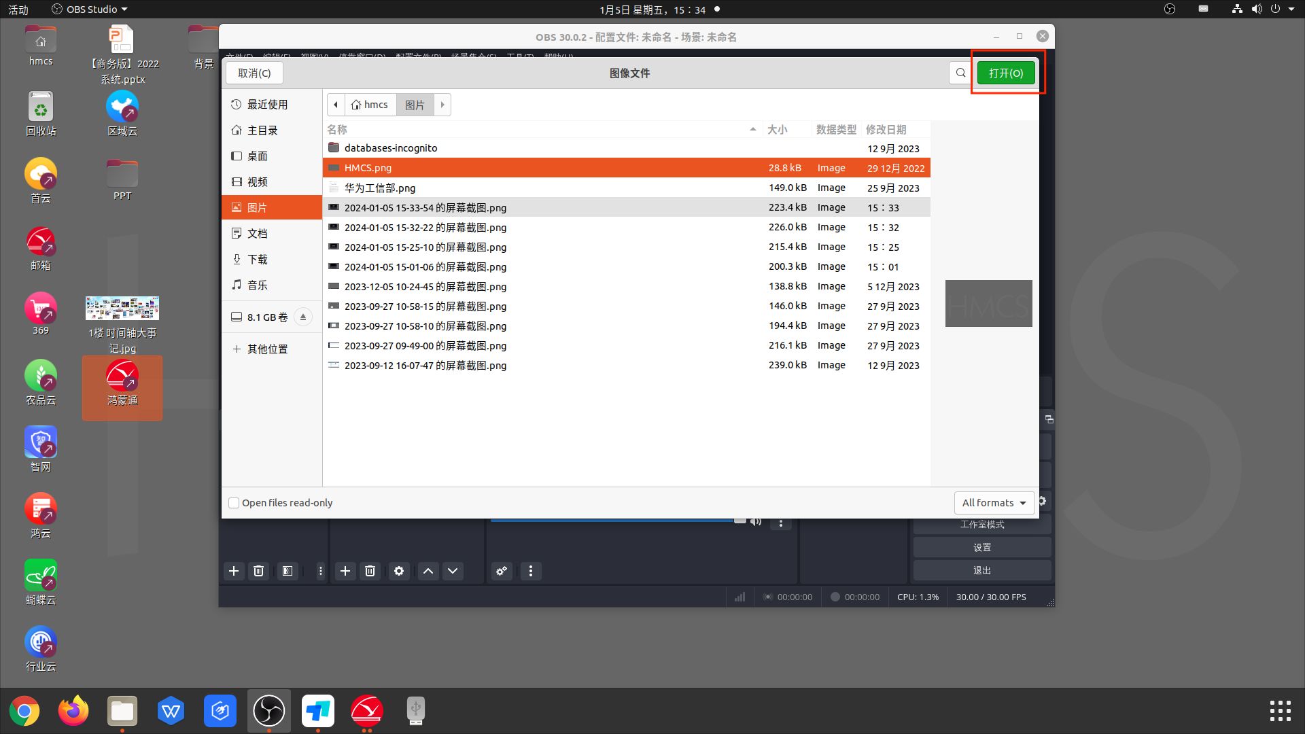Enable Open files read-only checkbox

click(x=234, y=503)
